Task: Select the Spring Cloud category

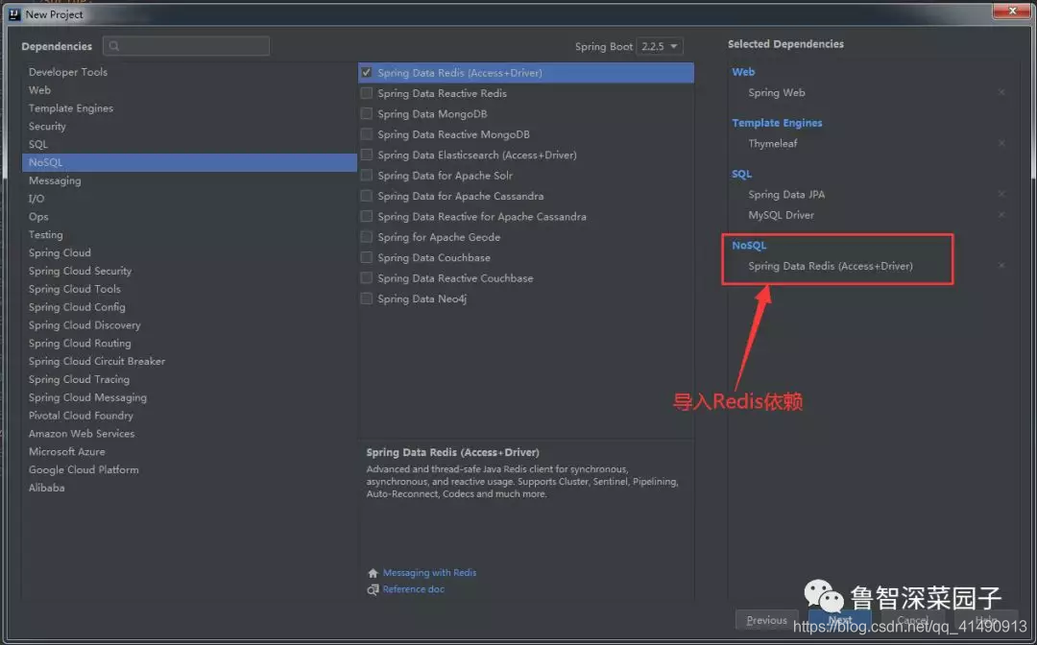Action: tap(189, 252)
